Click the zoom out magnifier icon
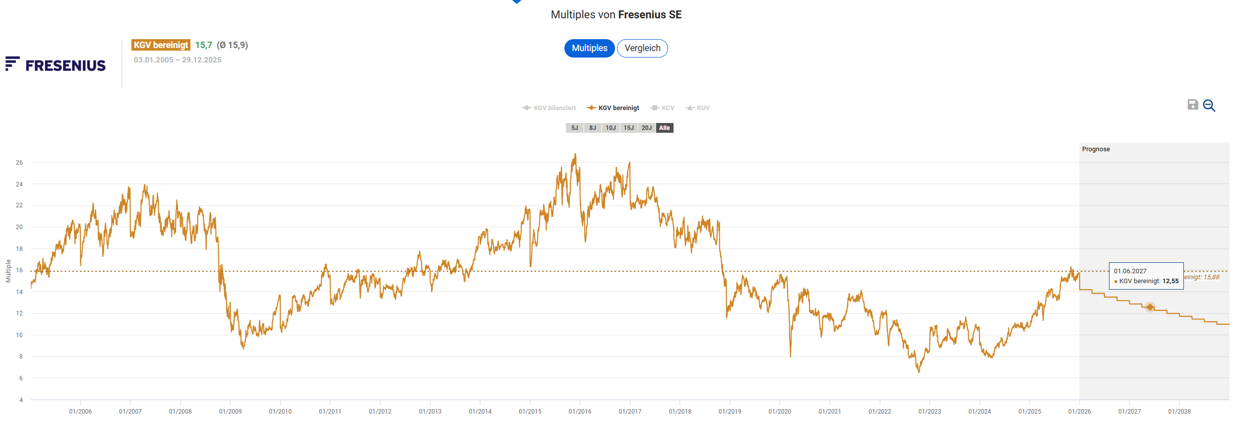The height and width of the screenshot is (422, 1234). click(1209, 106)
